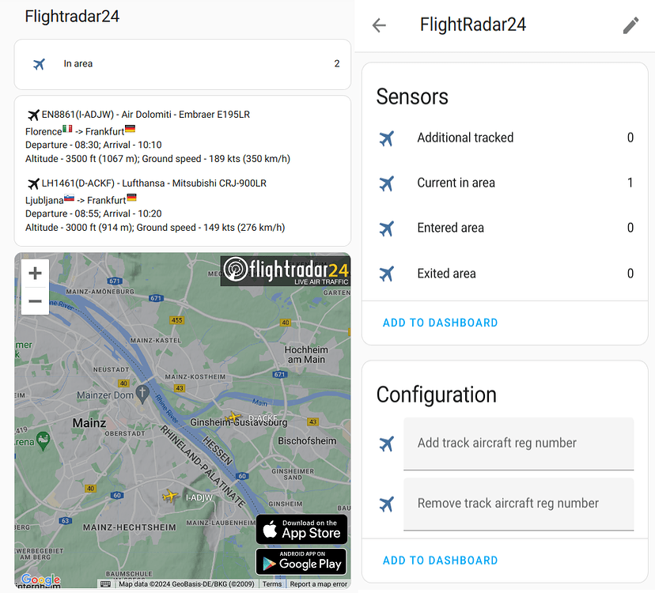Click the flightradar24 logo on the map
Viewport: 655px width, 593px height.
(x=285, y=271)
